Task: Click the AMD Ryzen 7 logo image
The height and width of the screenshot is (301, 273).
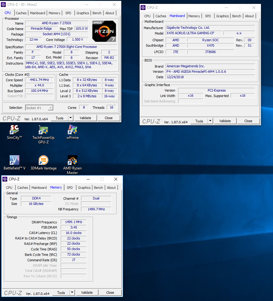Action: point(104,31)
